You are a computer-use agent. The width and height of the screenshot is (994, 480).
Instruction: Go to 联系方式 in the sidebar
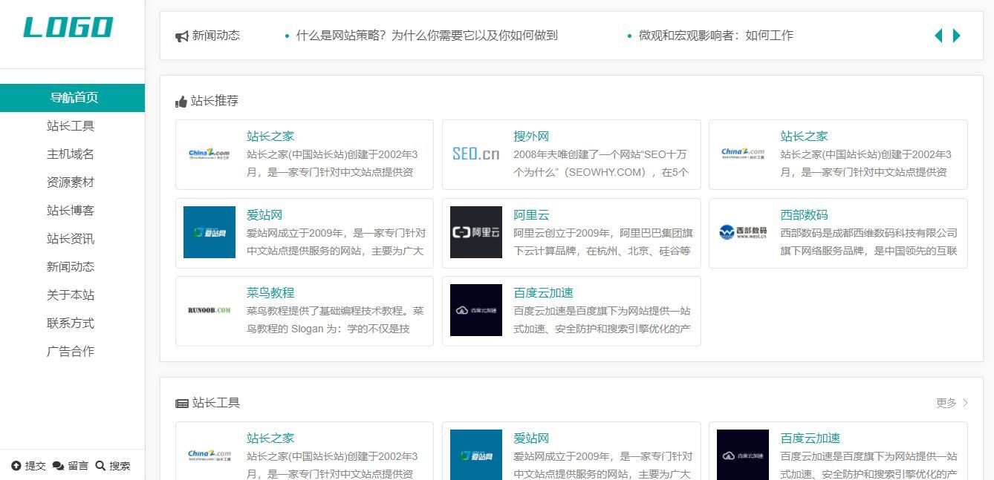(72, 323)
